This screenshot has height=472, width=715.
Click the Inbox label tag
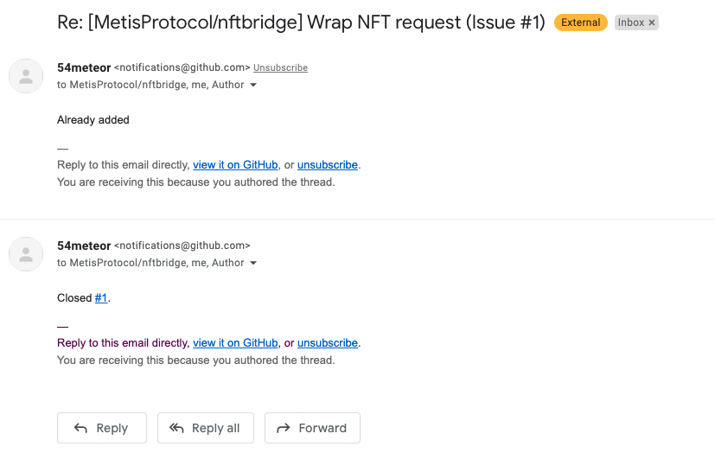tap(630, 22)
